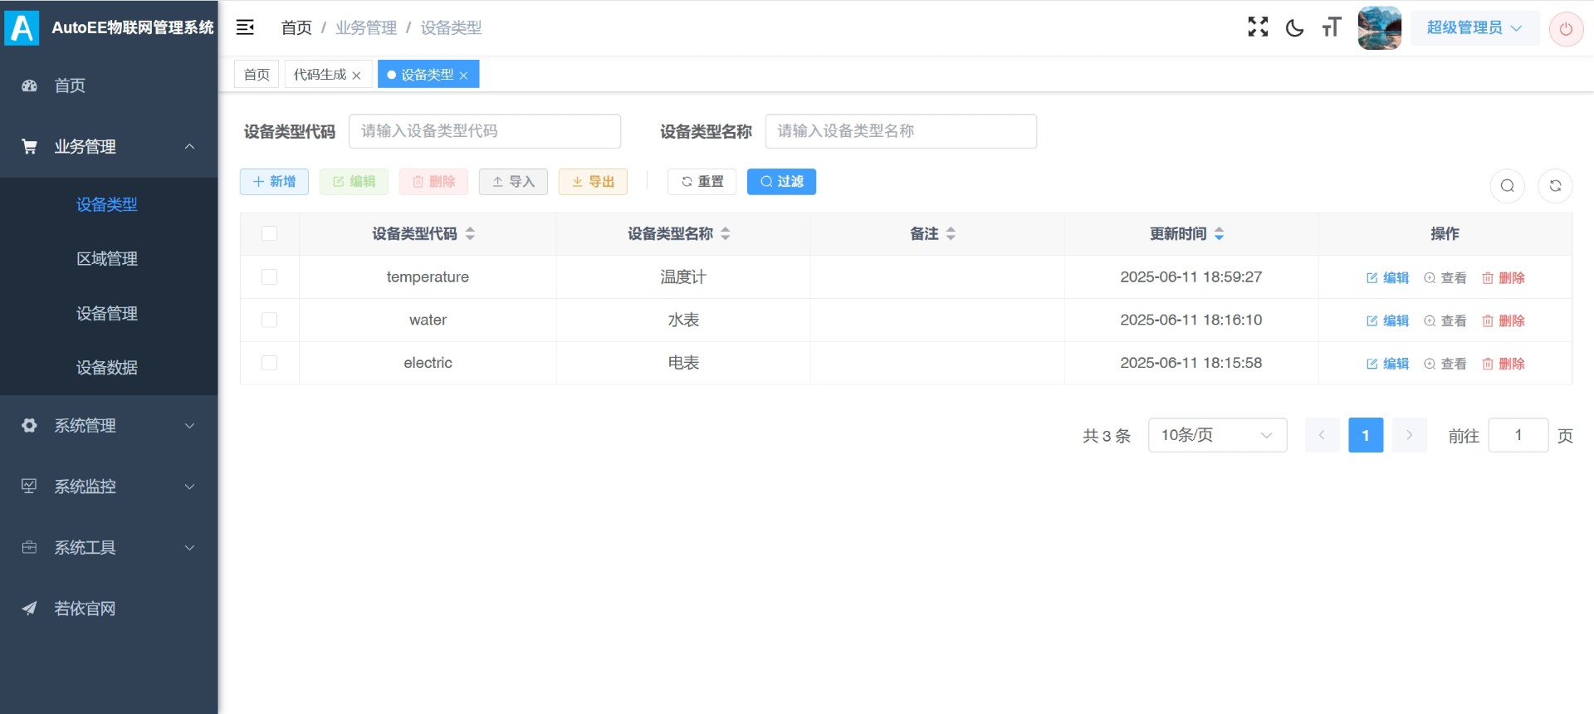Click the red power logout icon
The image size is (1594, 714).
point(1566,29)
